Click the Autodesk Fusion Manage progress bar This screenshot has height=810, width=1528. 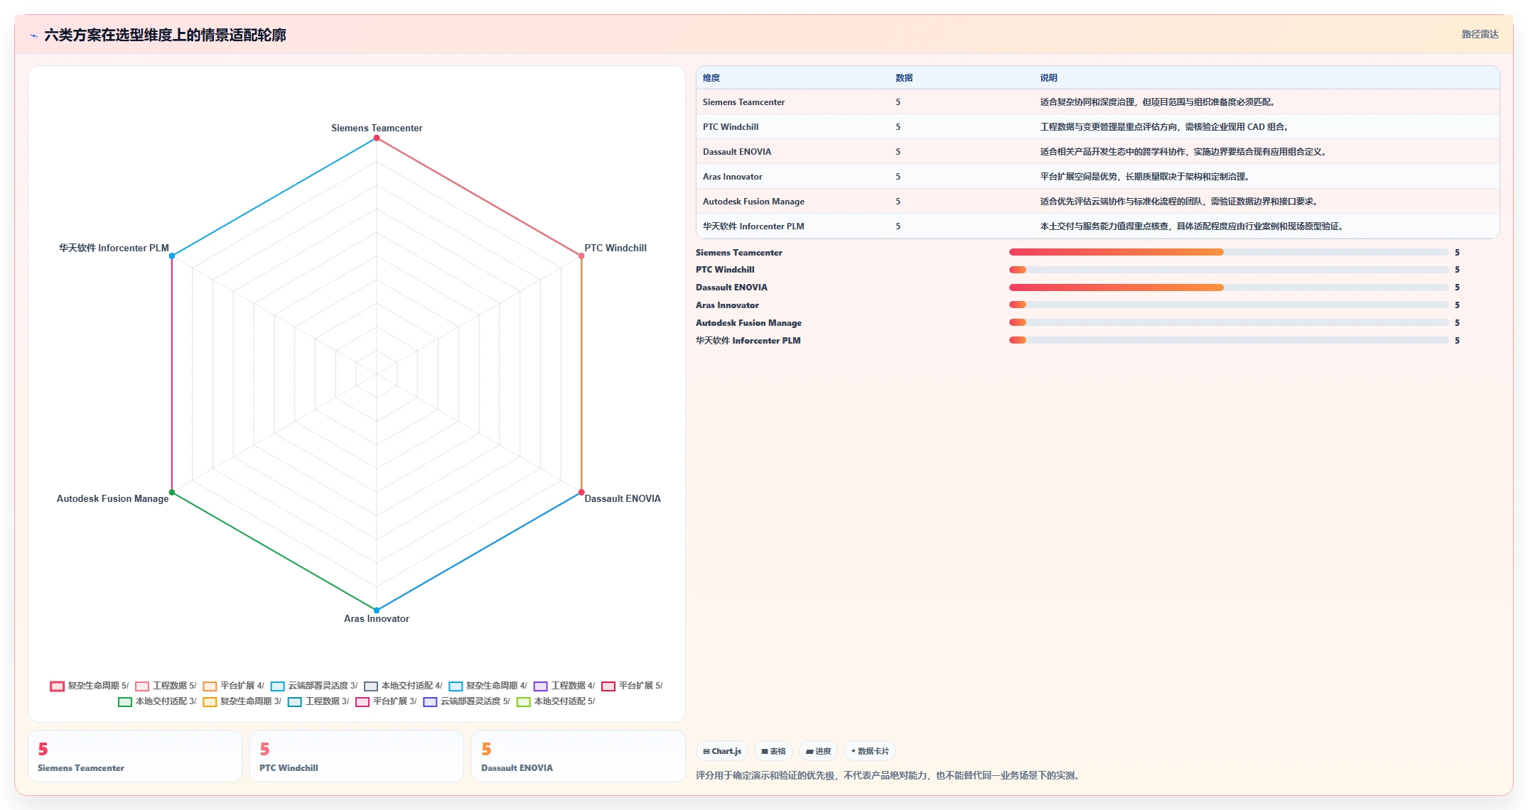(1228, 323)
